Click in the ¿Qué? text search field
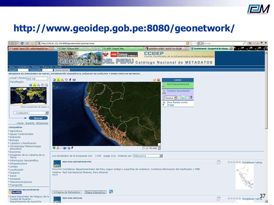274x205 pixels. [37, 79]
